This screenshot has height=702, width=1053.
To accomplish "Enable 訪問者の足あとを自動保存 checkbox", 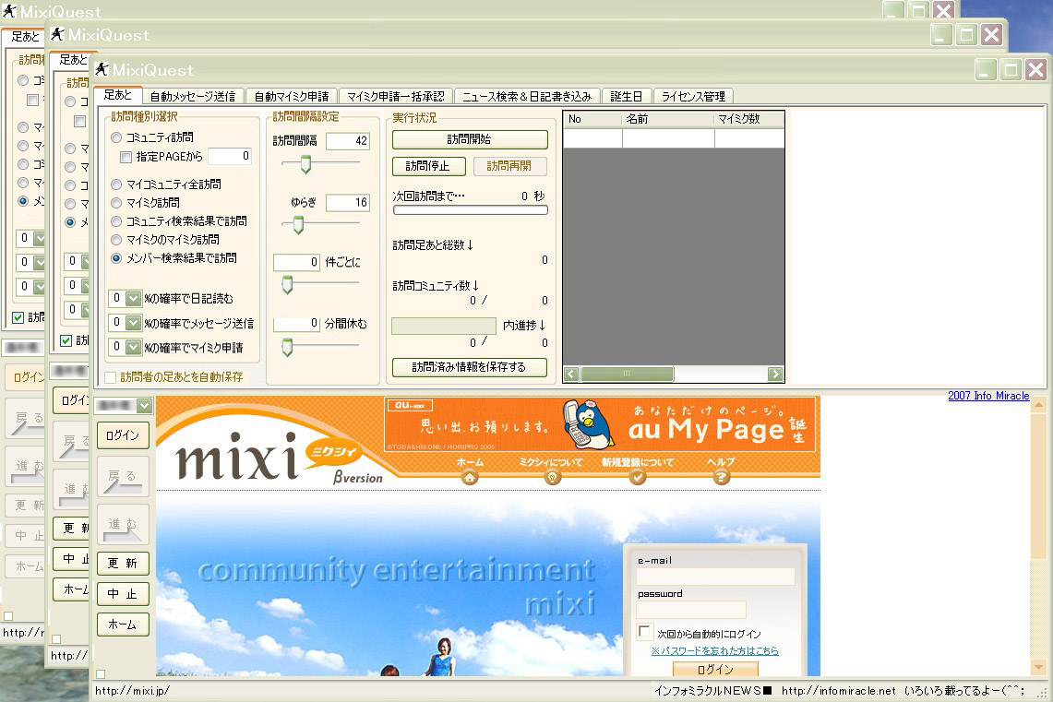I will 110,377.
